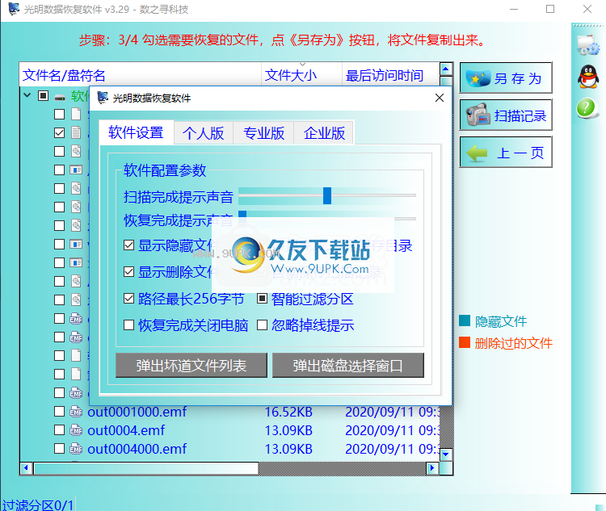This screenshot has height=511, width=606.
Task: Click the vertical scrollbar up arrow
Action: [445, 69]
